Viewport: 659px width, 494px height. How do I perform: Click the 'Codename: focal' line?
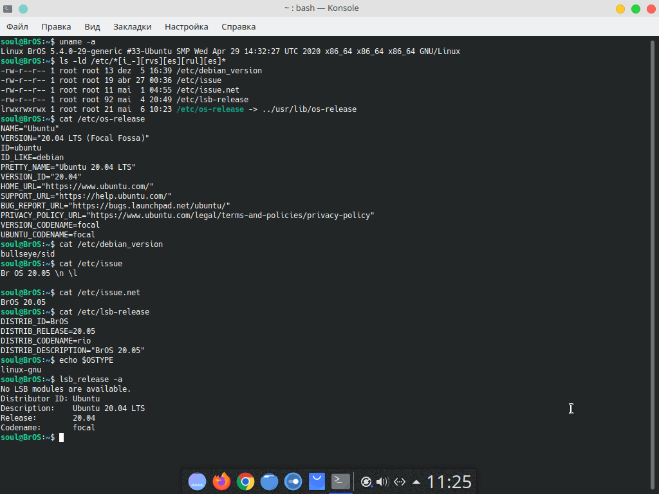coord(48,428)
